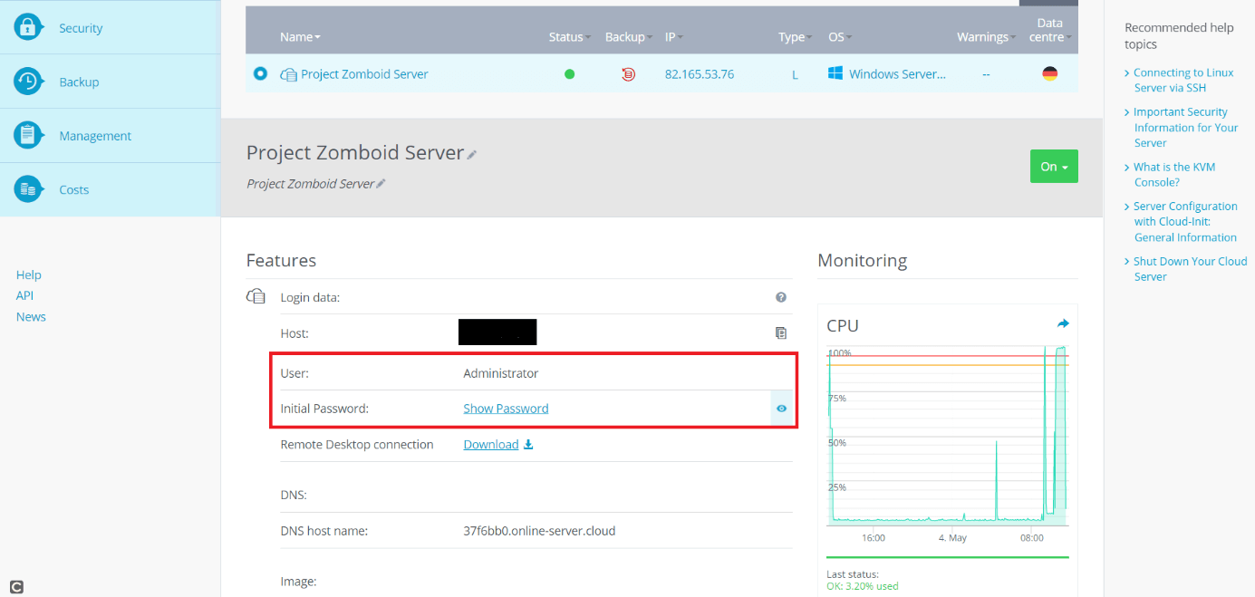Download the Remote Desktop connection file
1255x597 pixels.
tap(491, 444)
